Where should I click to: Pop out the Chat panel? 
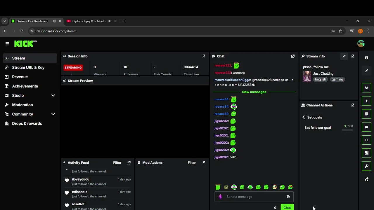293,56
